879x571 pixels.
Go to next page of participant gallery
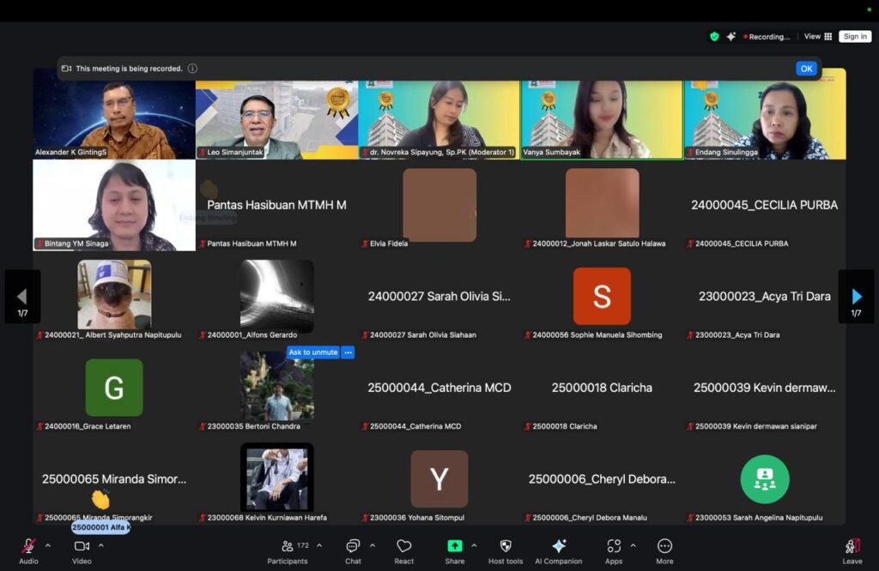[856, 297]
